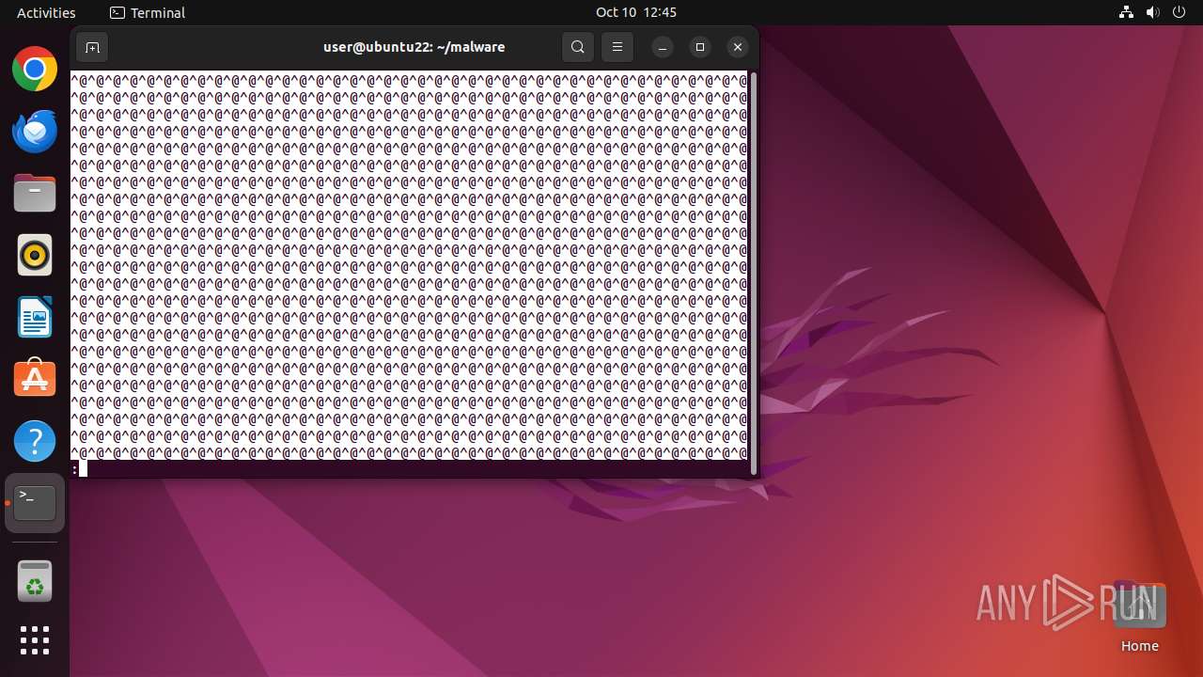Screen dimensions: 1203x677
Task: Open the clock and calendar panel
Action: pos(636,12)
